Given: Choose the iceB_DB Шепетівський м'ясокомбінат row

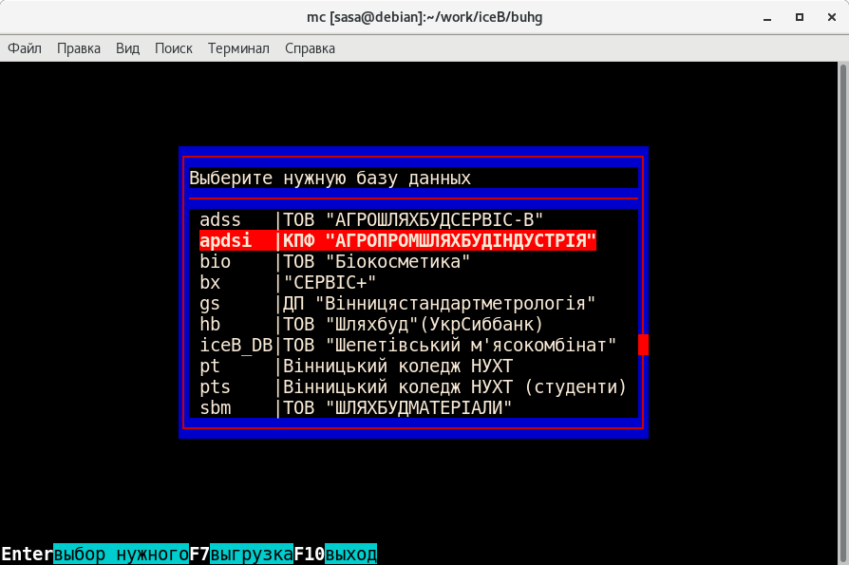Looking at the screenshot, I should pyautogui.click(x=407, y=346).
